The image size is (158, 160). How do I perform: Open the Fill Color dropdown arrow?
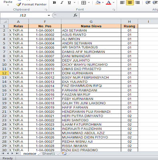(103, 2)
